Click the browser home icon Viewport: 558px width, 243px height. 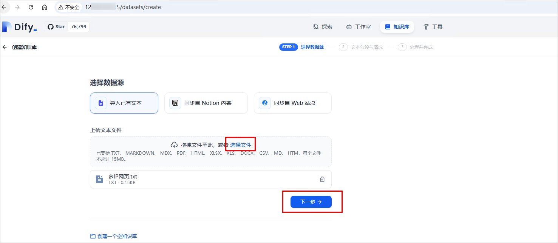(x=45, y=7)
